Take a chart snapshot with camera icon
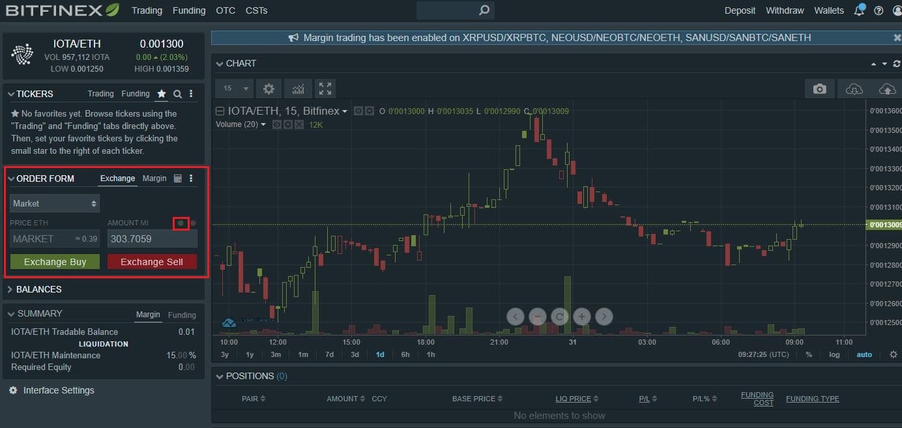Screen dimensions: 902x428 tap(820, 89)
